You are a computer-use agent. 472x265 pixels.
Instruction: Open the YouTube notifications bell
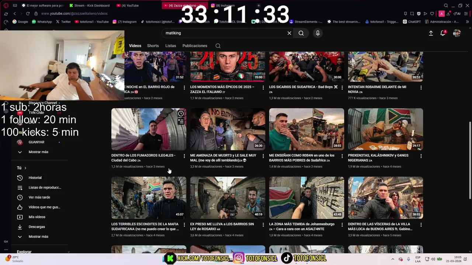click(x=443, y=33)
